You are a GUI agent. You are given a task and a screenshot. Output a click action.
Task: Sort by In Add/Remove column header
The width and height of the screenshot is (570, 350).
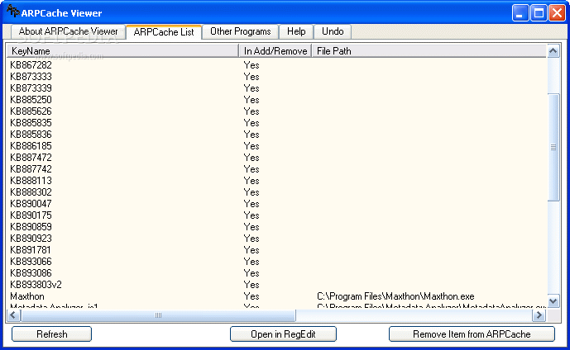point(275,51)
